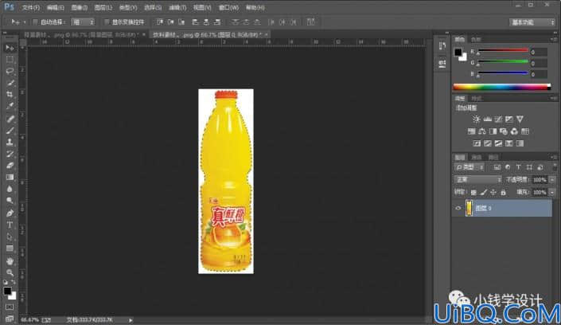Open the 窗口(W) menu

(x=228, y=7)
